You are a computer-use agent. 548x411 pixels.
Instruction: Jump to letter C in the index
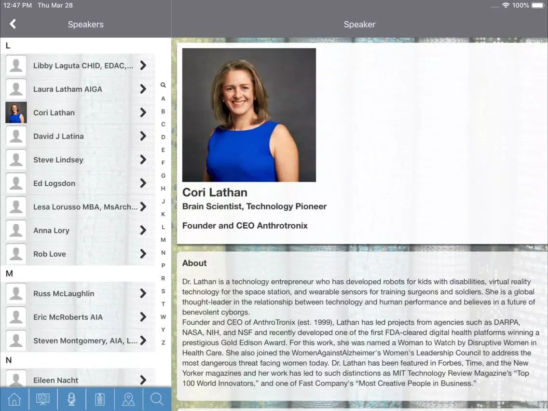coord(163,124)
